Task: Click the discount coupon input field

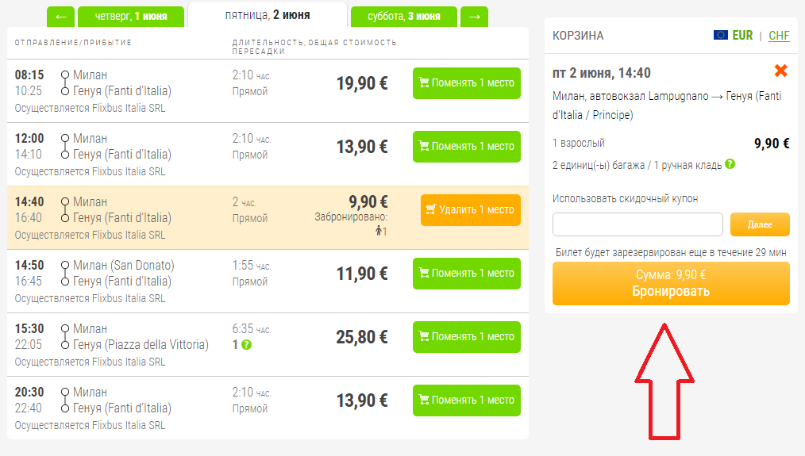Action: (x=637, y=224)
